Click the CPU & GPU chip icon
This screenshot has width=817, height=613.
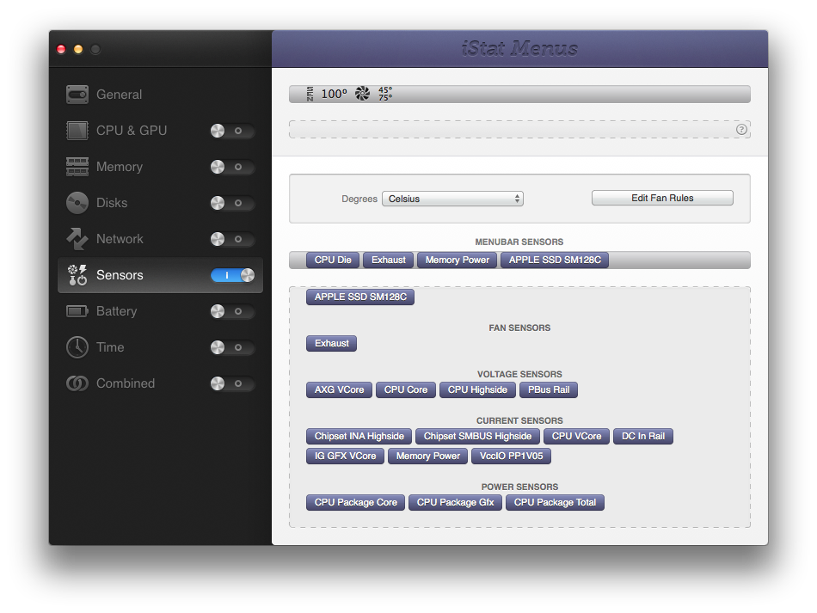[77, 130]
